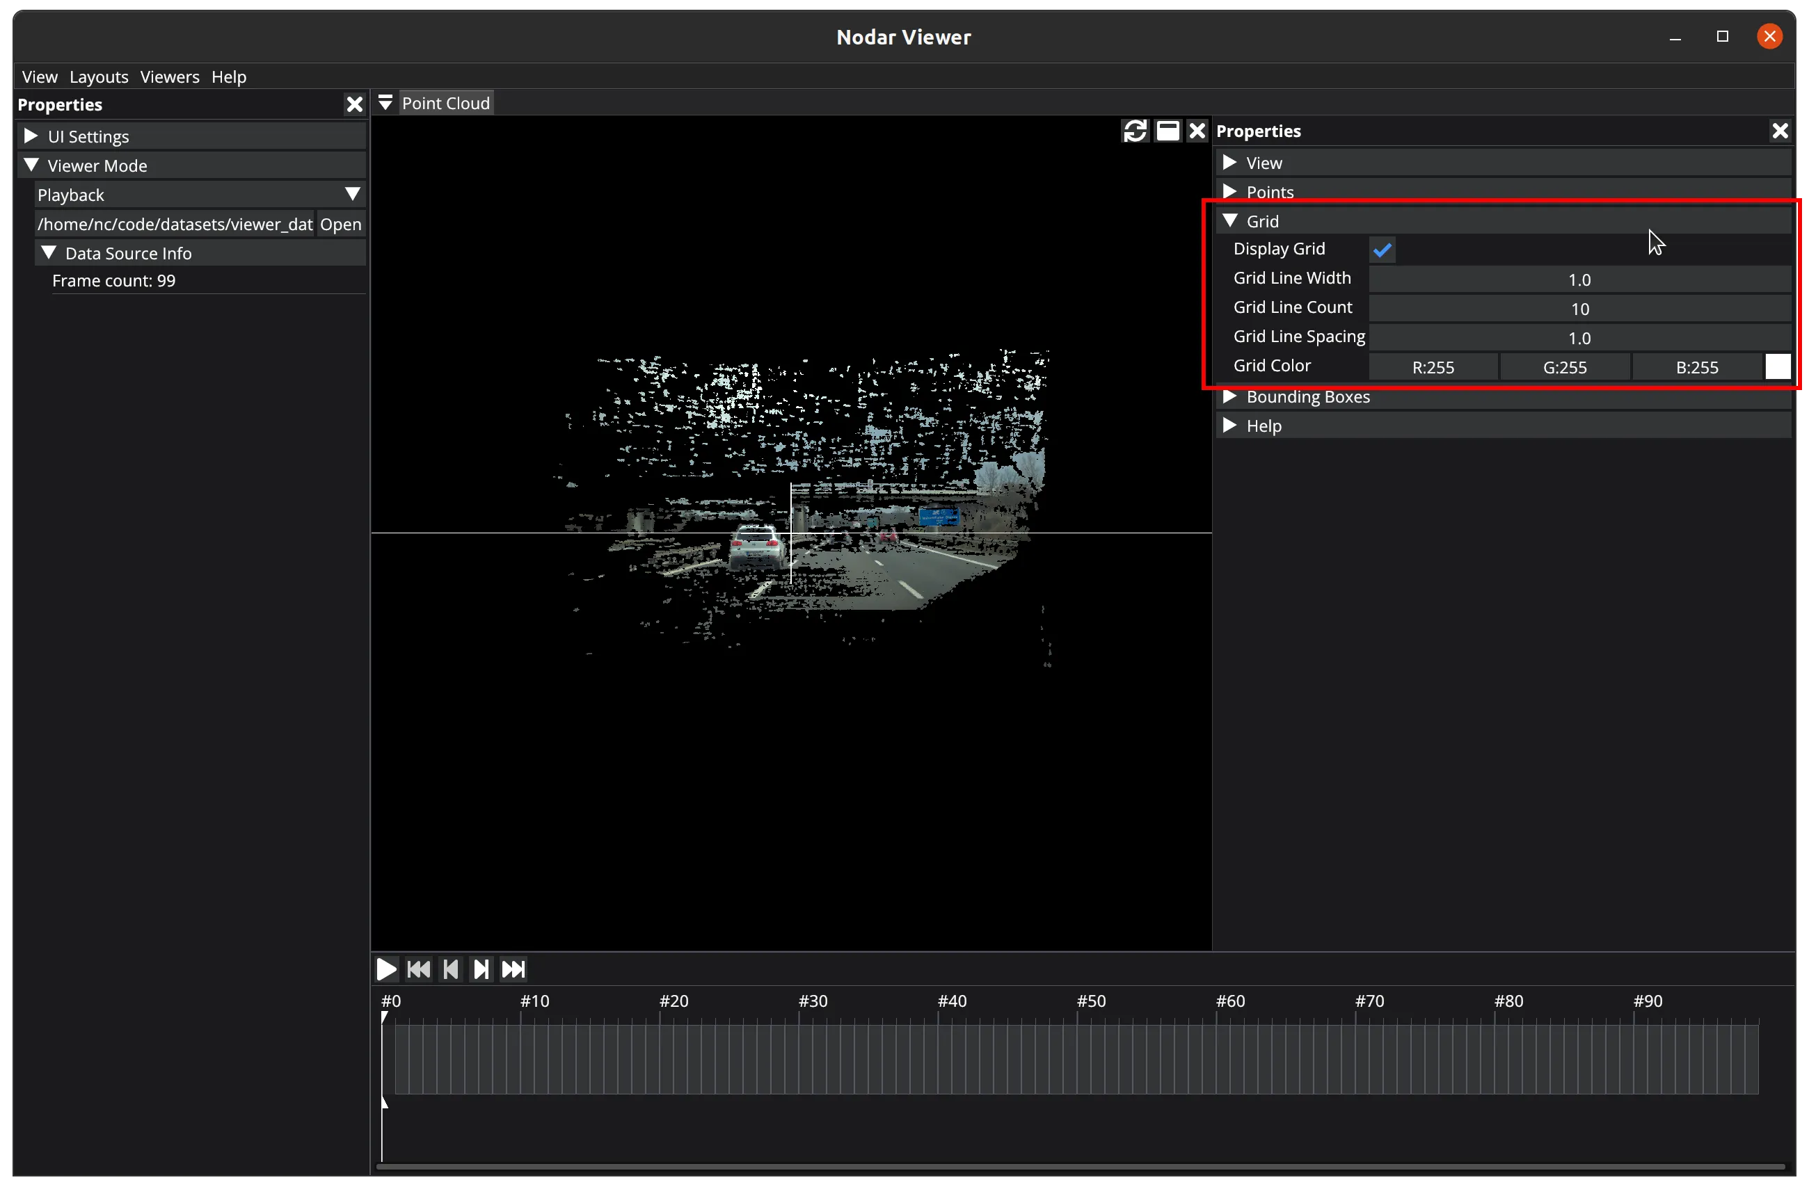Uncheck the Display Grid checkbox
The width and height of the screenshot is (1809, 1189).
coord(1382,249)
